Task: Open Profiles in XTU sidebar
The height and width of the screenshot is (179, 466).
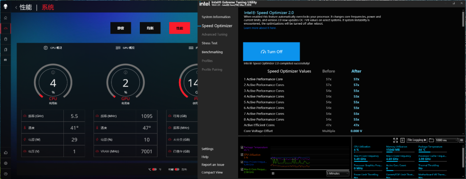Action: [x=207, y=61]
